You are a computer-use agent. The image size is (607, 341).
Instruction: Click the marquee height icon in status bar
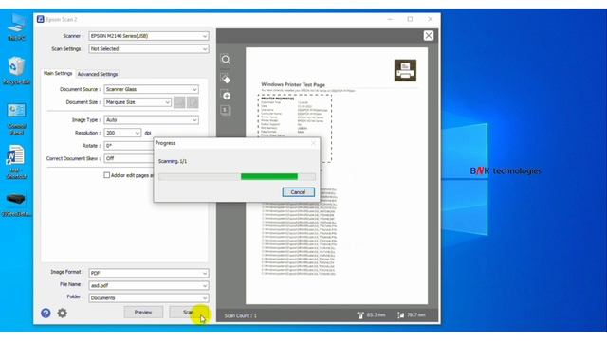point(400,315)
